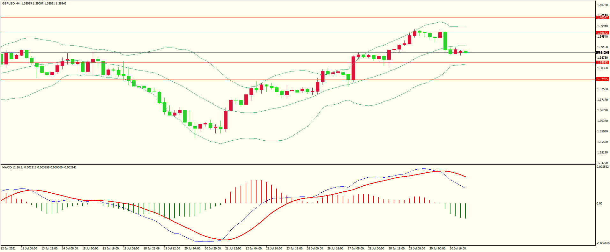
Task: Click the 16 Jul 08:00 time label
Action: click(131, 248)
